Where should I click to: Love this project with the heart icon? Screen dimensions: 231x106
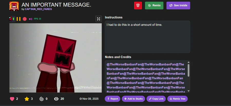tap(12, 99)
